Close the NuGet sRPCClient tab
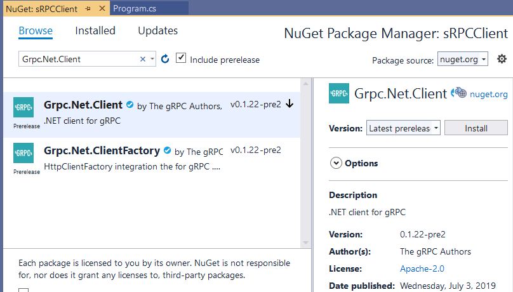The height and width of the screenshot is (292, 513). pos(102,8)
